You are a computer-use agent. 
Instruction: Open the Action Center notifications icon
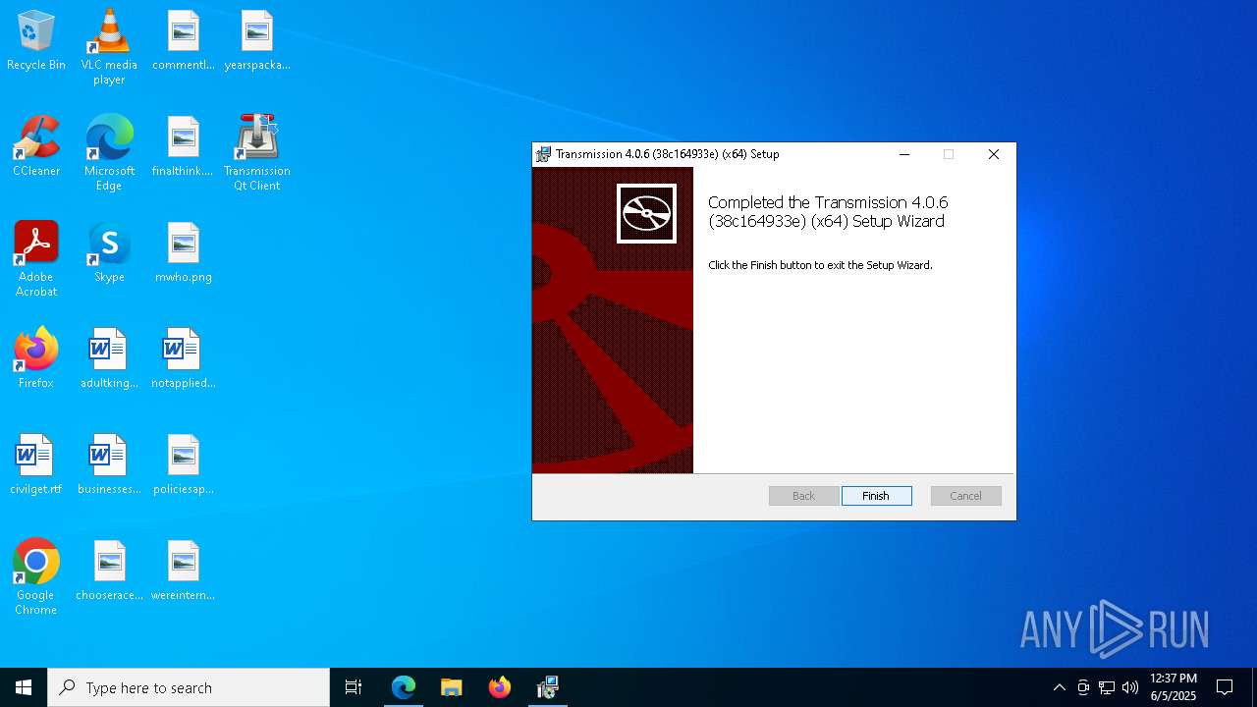[1225, 687]
